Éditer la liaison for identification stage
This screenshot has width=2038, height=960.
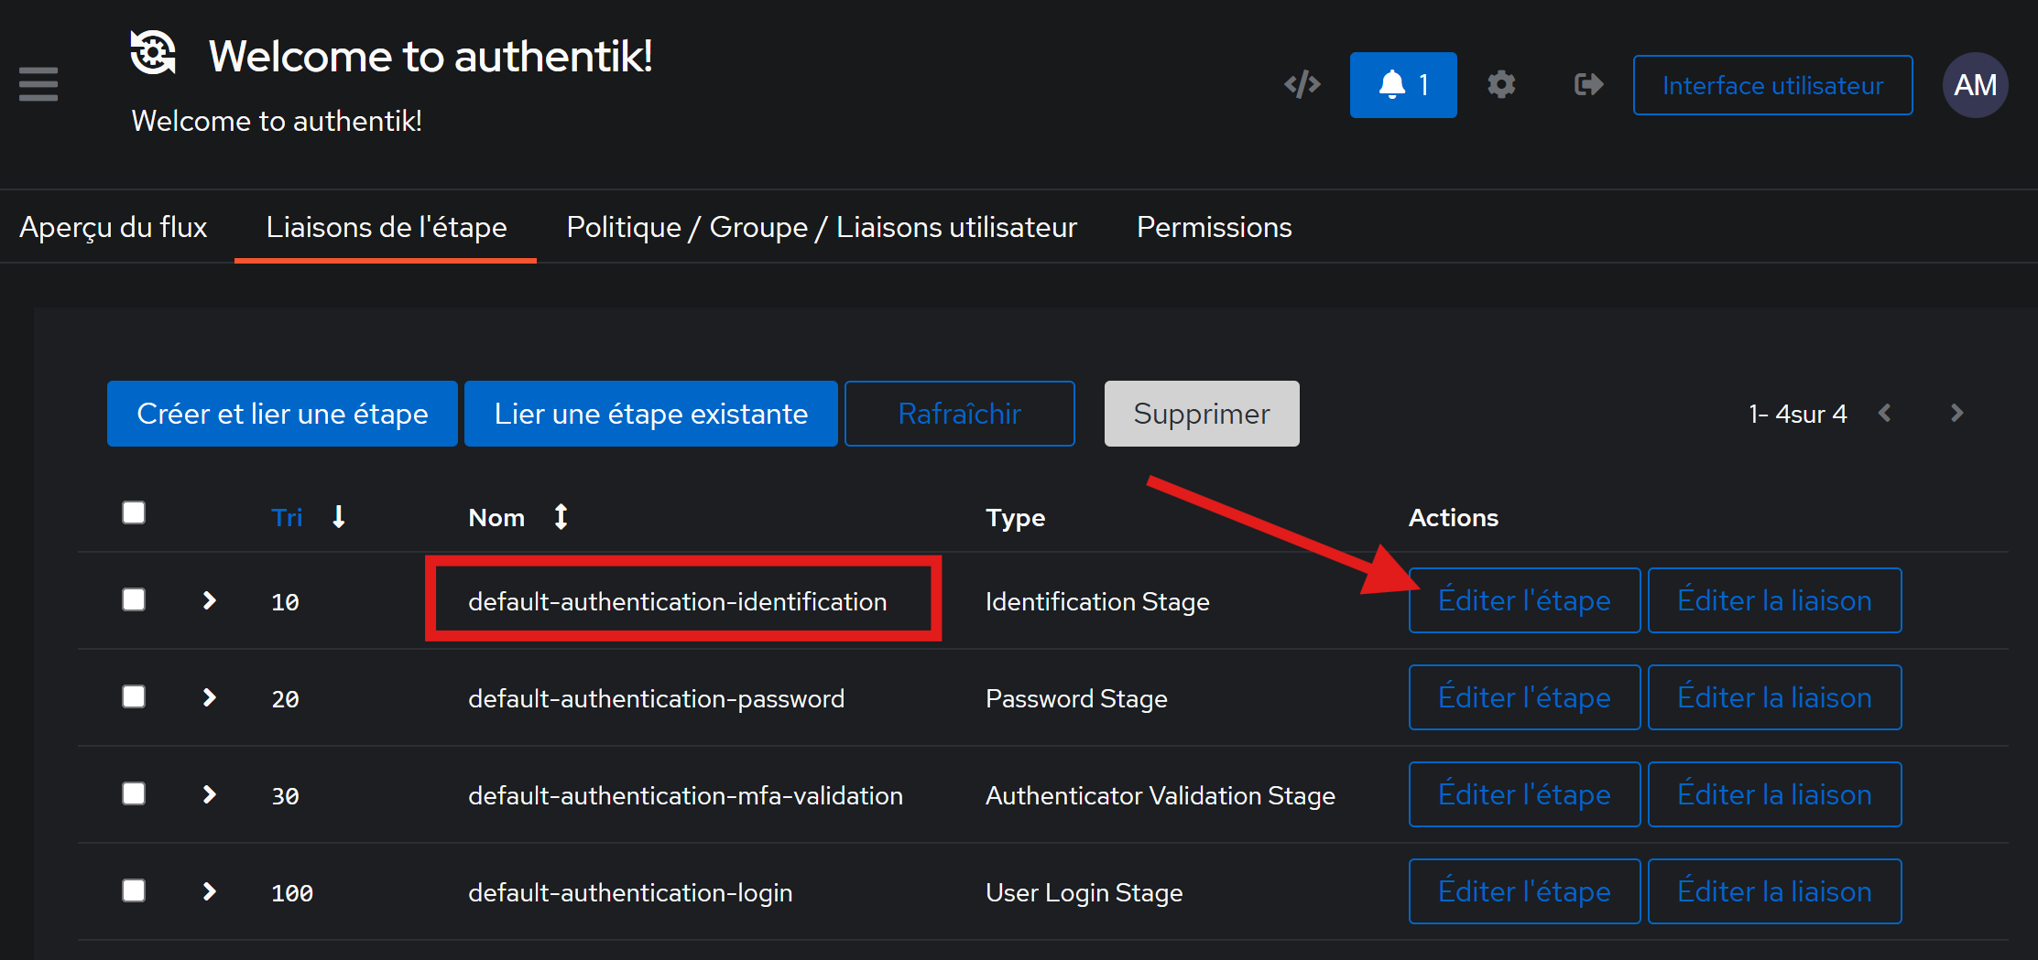coord(1774,600)
